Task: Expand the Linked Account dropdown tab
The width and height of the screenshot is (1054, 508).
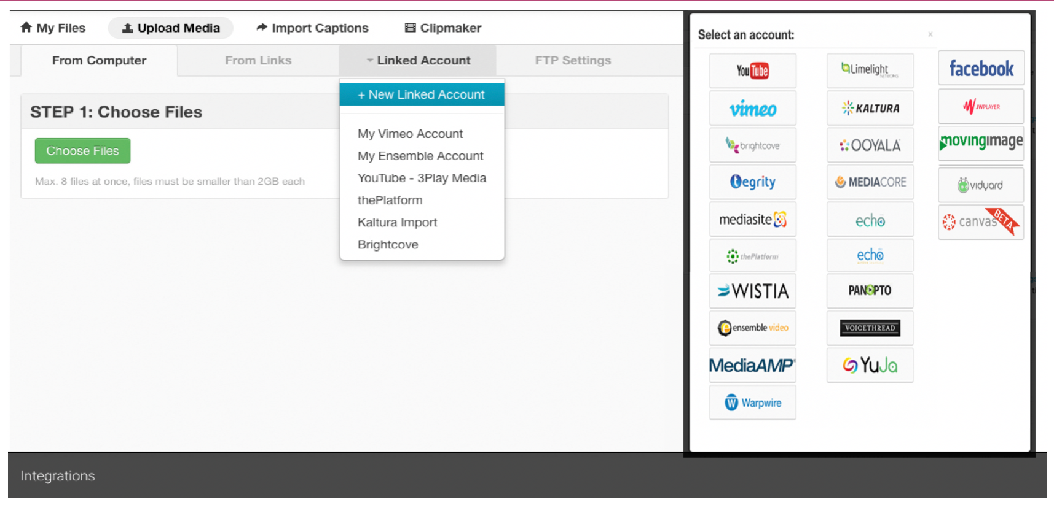Action: (418, 60)
